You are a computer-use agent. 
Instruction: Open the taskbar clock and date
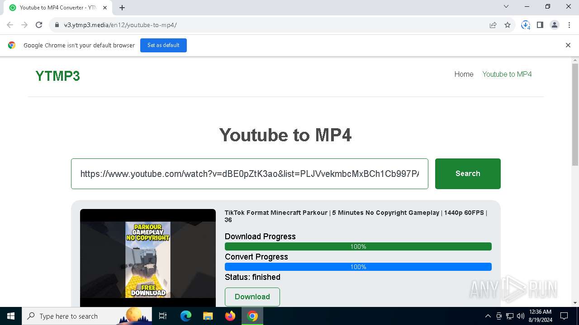[x=540, y=316]
